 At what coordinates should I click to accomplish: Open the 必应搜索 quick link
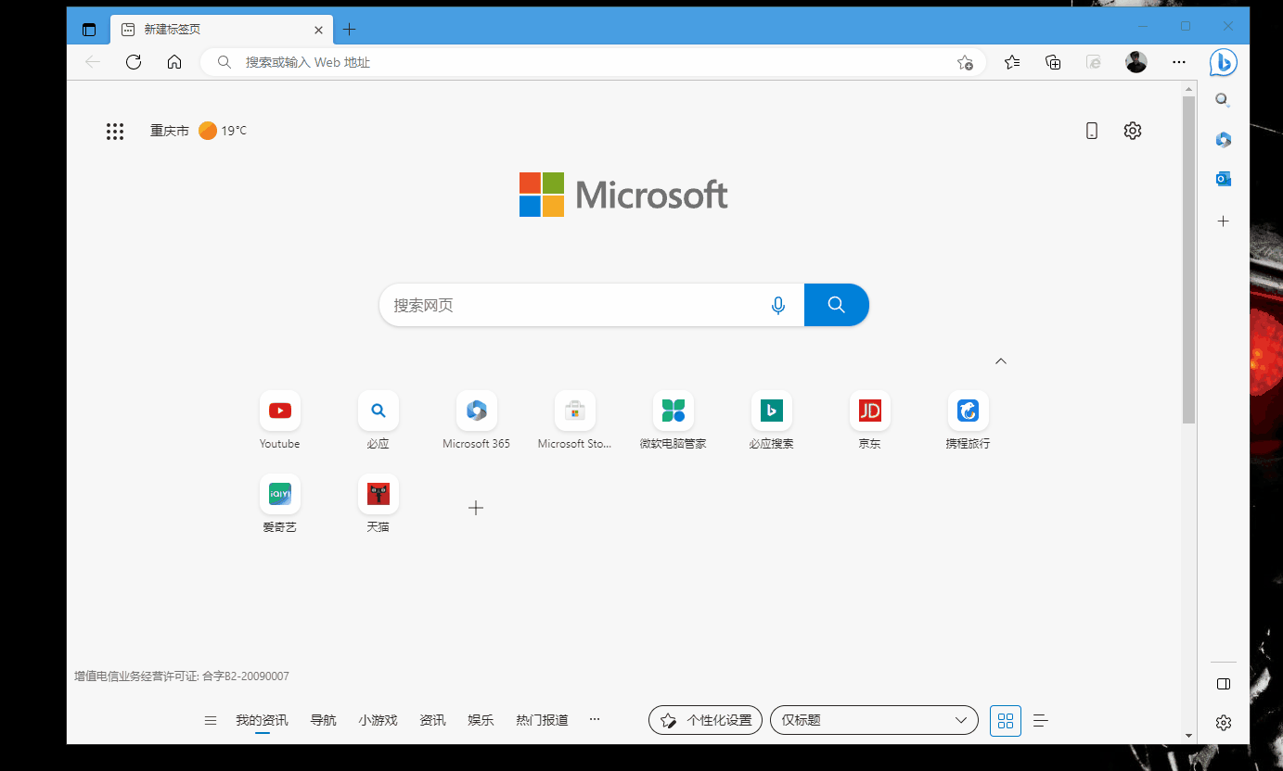coord(772,420)
